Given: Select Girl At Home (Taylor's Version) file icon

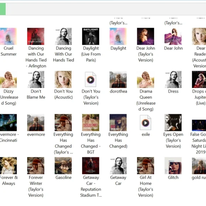Looking at the screenshot, I should tap(146, 166).
